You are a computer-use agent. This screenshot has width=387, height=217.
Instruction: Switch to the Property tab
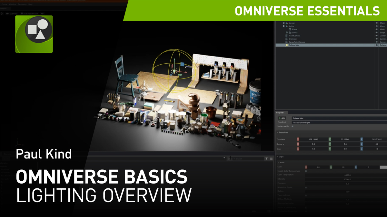[280, 113]
